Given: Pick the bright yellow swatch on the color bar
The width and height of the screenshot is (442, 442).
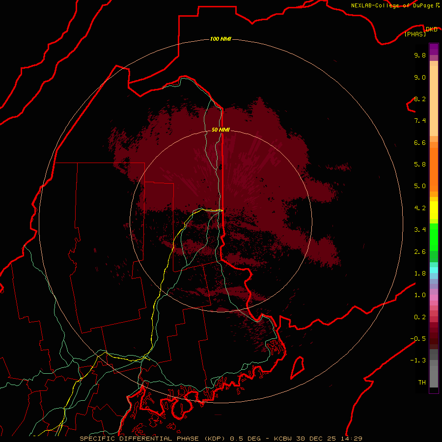Looking at the screenshot, I should pos(434,210).
